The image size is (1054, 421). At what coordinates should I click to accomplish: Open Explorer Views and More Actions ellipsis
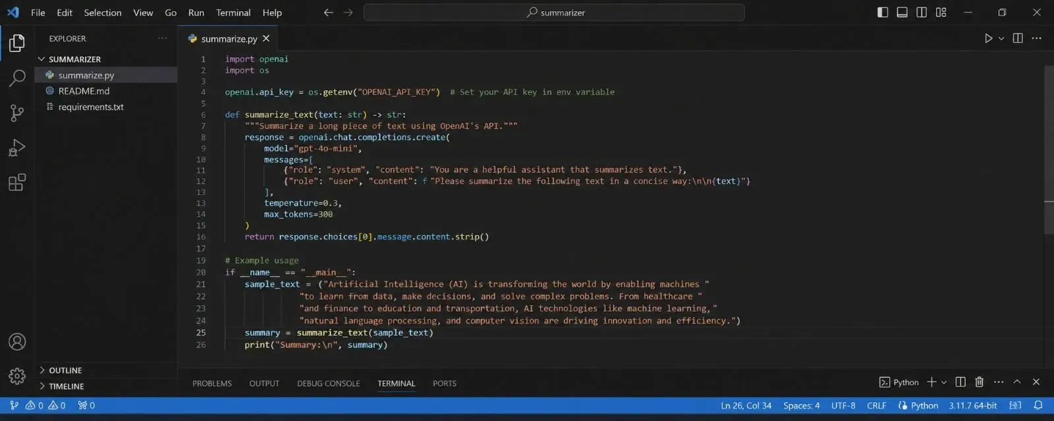tap(163, 38)
